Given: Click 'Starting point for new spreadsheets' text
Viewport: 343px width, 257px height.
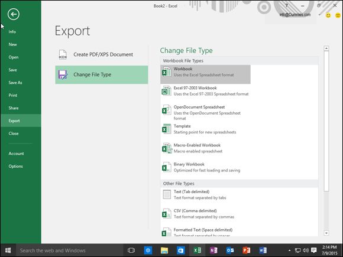Looking at the screenshot, I should [205, 132].
